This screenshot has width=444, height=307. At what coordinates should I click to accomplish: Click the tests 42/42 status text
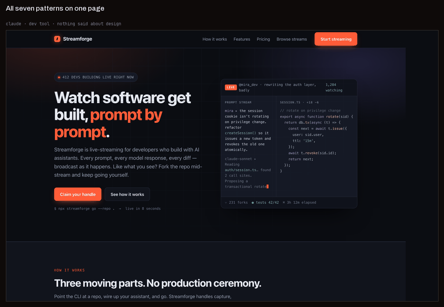click(267, 203)
